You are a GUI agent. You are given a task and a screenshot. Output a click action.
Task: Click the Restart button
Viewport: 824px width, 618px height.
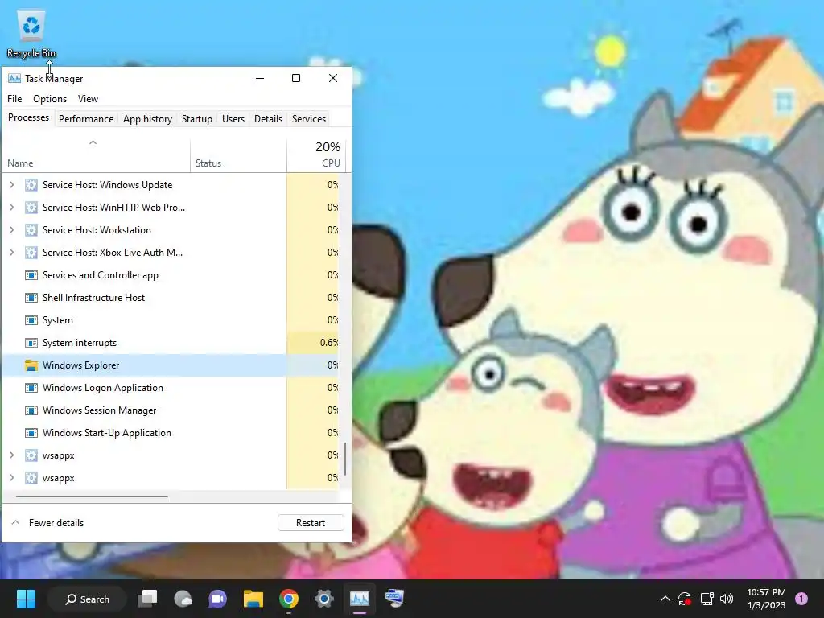pos(311,523)
